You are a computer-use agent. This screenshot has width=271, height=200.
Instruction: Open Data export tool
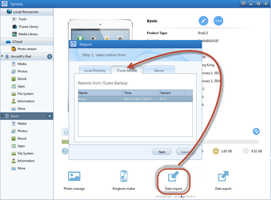tap(223, 181)
